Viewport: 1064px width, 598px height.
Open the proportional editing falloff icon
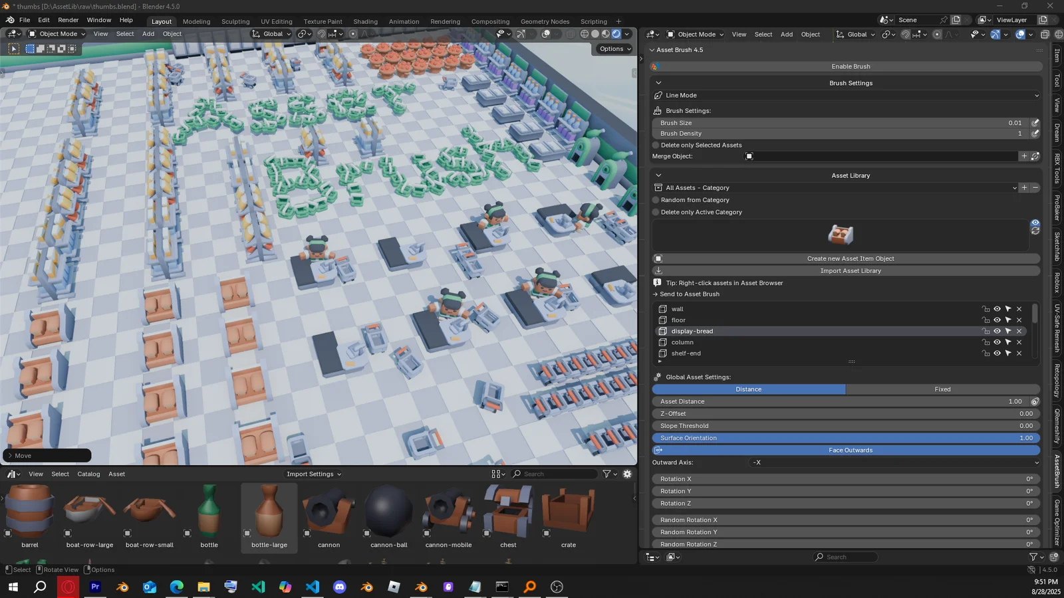365,34
